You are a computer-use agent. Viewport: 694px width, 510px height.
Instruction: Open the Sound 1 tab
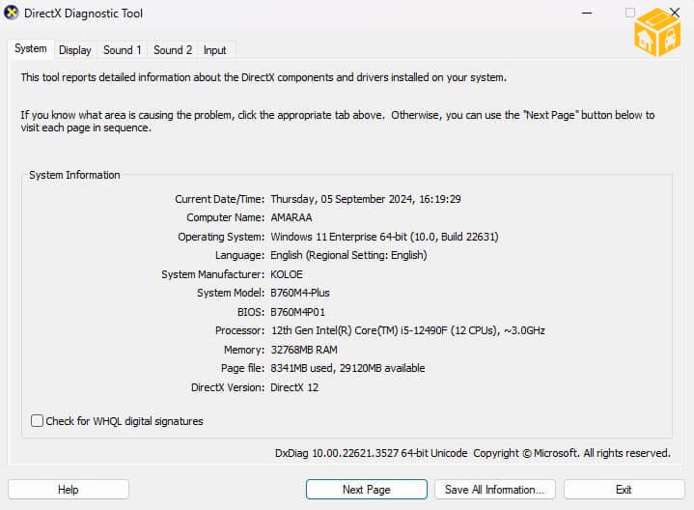coord(123,50)
